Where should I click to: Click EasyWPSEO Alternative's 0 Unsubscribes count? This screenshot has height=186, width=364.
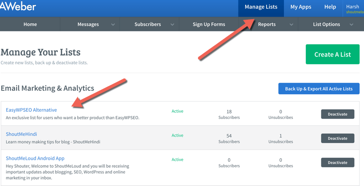pyautogui.click(x=281, y=114)
